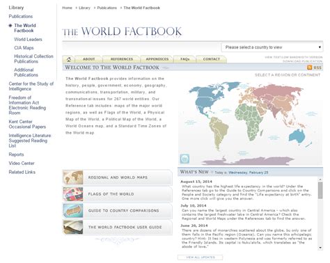Open Reports sidebar link
The image size is (330, 263).
(x=16, y=154)
